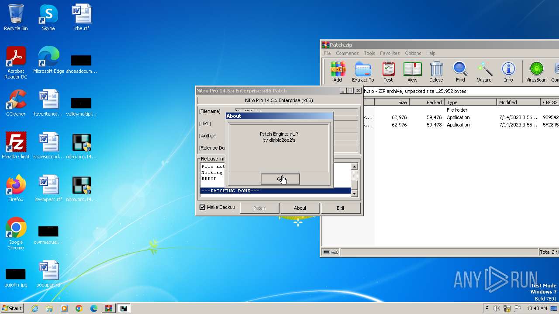This screenshot has width=559, height=314.
Task: Click Internet Explorer icon in taskbar
Action: pyautogui.click(x=35, y=308)
